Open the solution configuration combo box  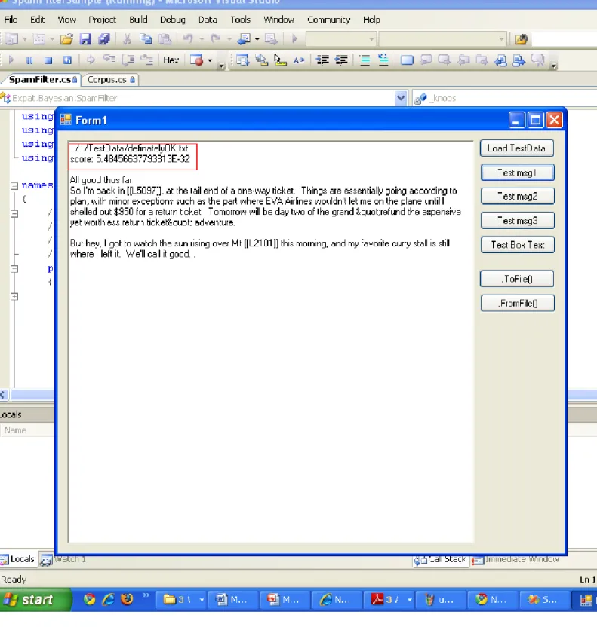pyautogui.click(x=340, y=39)
